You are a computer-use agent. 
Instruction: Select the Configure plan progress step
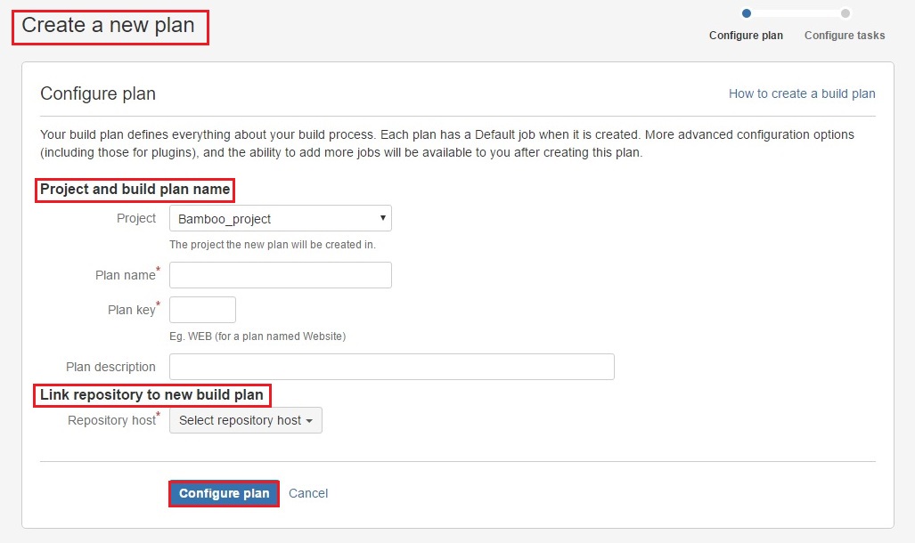[x=746, y=35]
